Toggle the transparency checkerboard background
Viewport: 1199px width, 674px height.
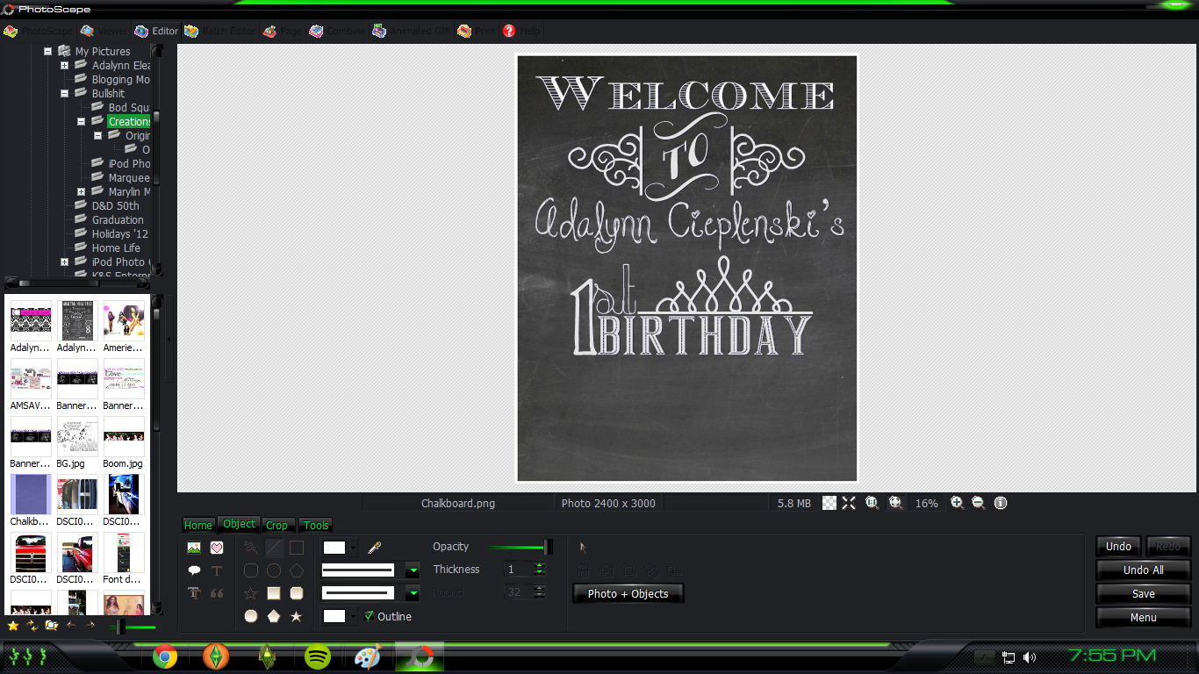coord(829,503)
